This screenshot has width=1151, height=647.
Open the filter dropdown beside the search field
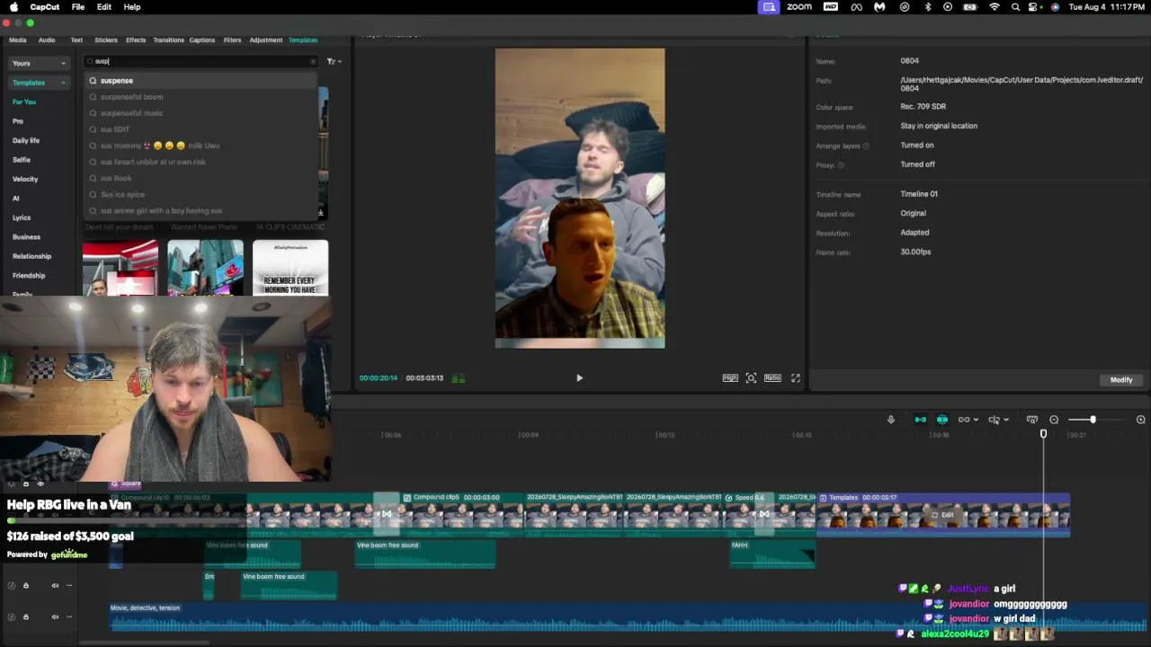334,62
